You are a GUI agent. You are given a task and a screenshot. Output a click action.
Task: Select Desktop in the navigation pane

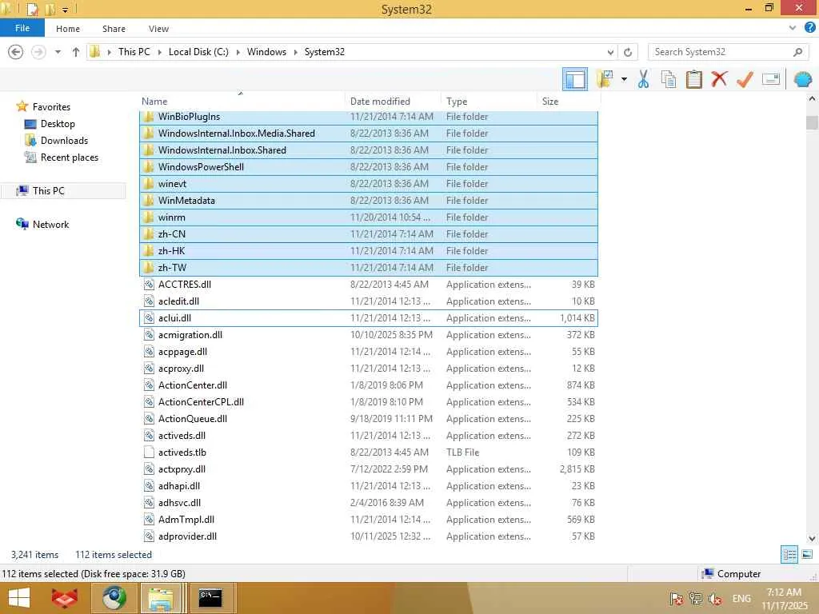pos(58,124)
